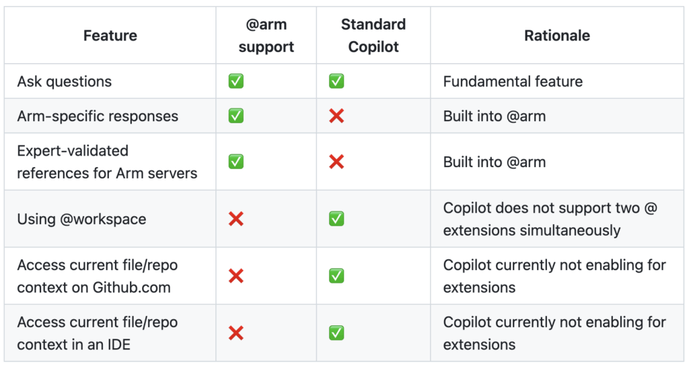The height and width of the screenshot is (367, 689).
Task: Click green checkmark for Expert-validated references @arm support
Action: point(236,162)
